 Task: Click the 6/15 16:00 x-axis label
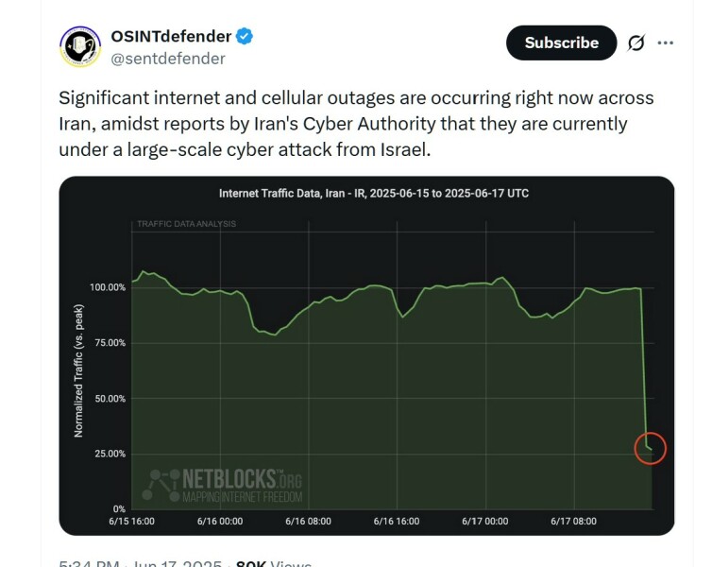(130, 521)
